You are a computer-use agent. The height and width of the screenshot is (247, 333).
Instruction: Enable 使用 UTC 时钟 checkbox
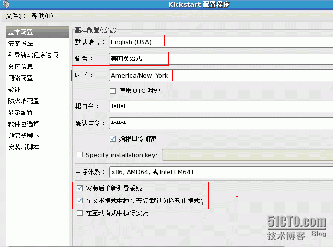pyautogui.click(x=113, y=91)
